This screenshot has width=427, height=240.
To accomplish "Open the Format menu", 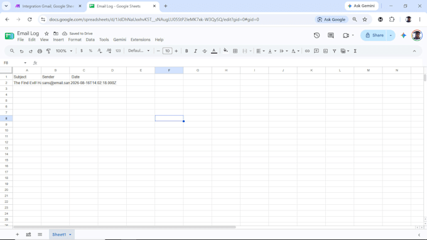I will (x=75, y=40).
